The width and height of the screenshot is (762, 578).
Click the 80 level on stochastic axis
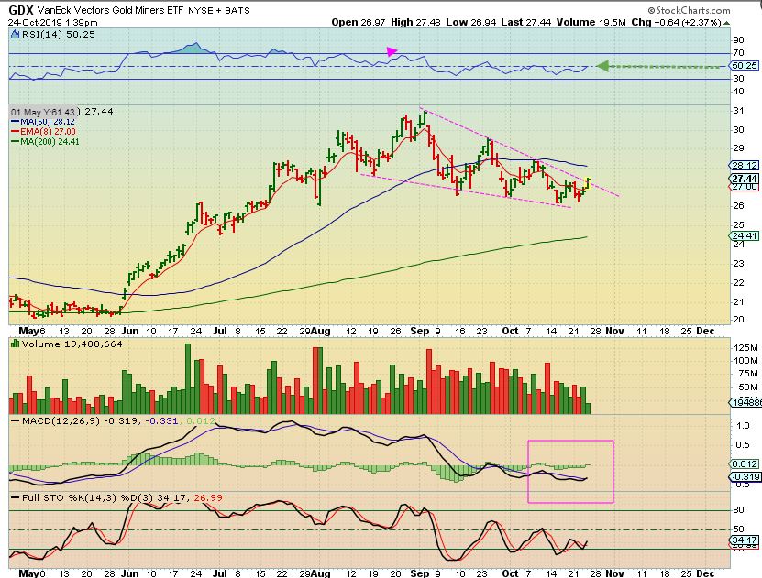(739, 510)
